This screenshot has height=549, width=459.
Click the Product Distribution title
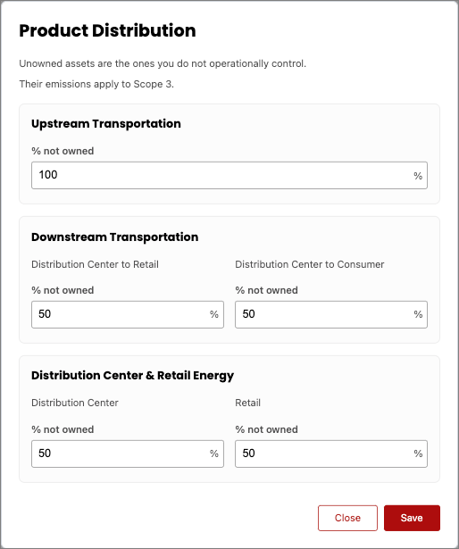[x=107, y=30]
